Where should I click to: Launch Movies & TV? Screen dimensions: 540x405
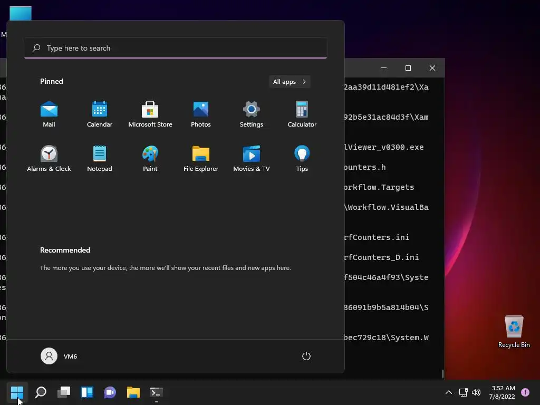[252, 158]
